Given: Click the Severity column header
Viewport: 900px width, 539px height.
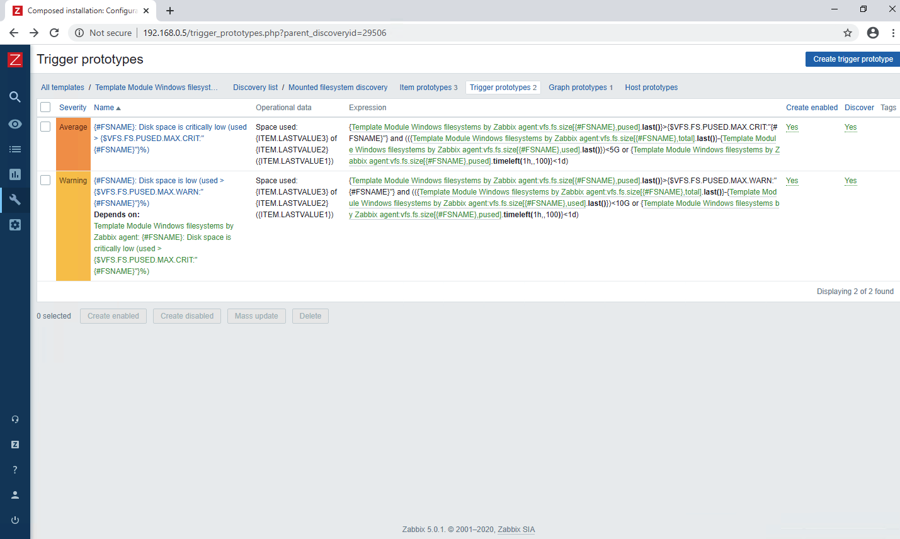Looking at the screenshot, I should pos(73,108).
